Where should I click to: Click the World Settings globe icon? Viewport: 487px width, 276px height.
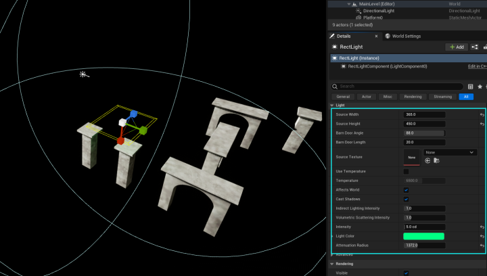pyautogui.click(x=388, y=36)
